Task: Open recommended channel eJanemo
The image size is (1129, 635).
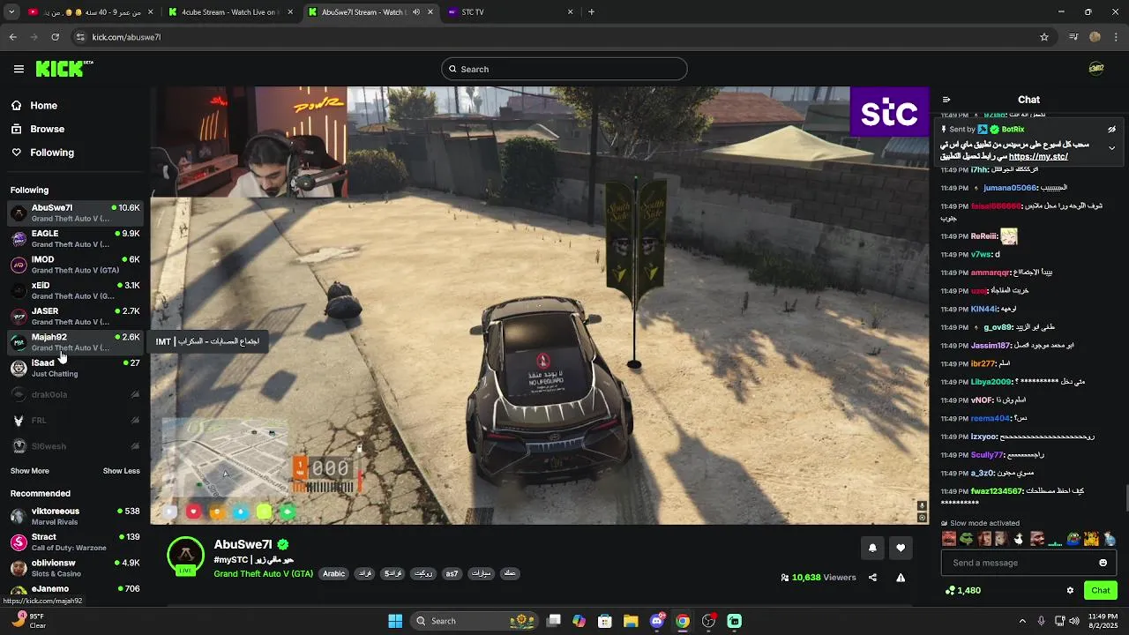Action: (75, 590)
